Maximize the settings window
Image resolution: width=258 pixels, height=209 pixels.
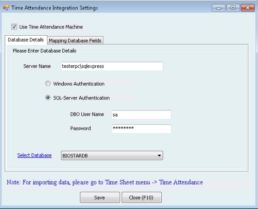point(233,8)
